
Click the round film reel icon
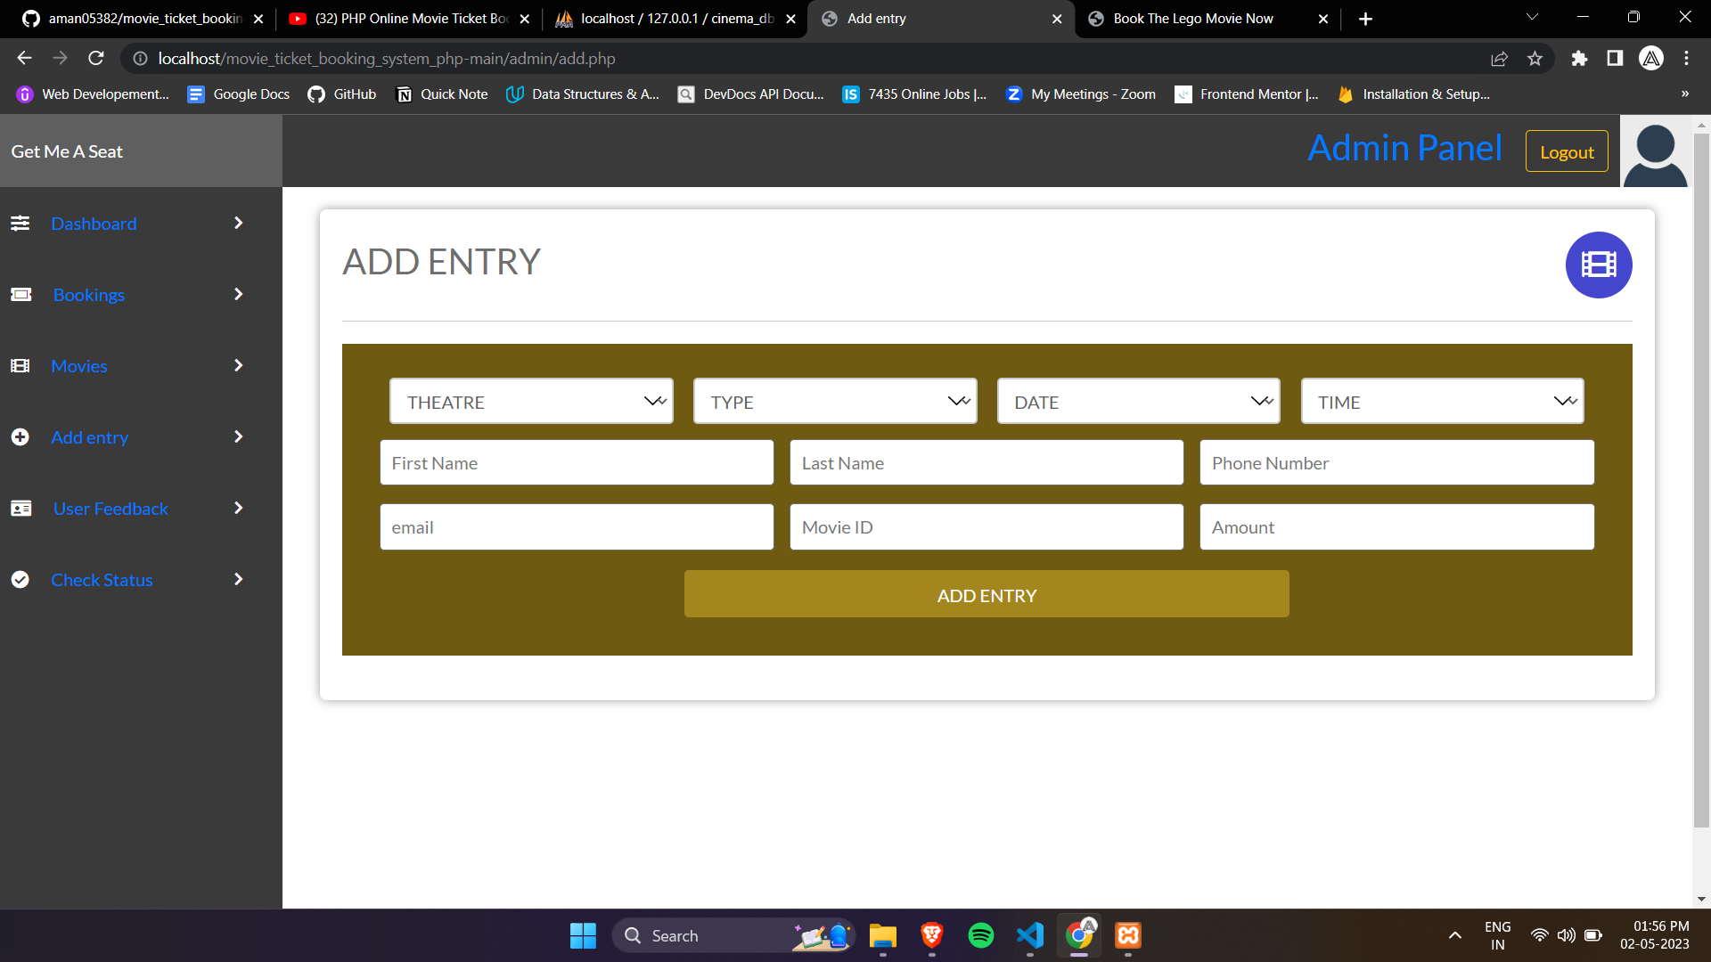point(1598,265)
